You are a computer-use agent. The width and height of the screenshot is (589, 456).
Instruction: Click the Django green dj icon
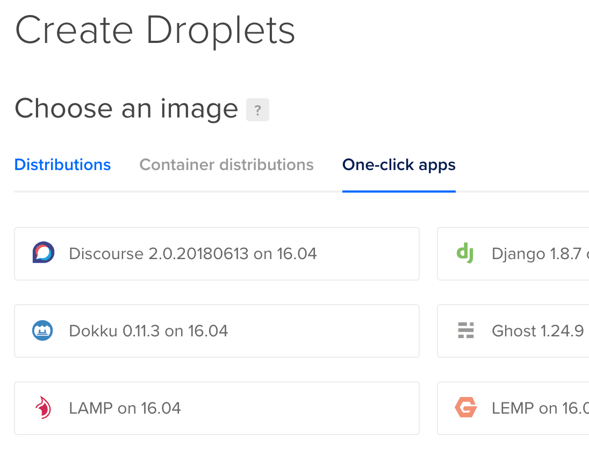465,253
